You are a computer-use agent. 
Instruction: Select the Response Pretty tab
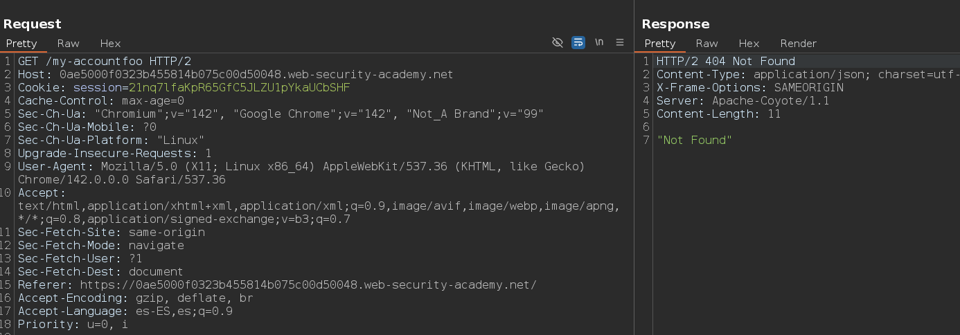(659, 43)
